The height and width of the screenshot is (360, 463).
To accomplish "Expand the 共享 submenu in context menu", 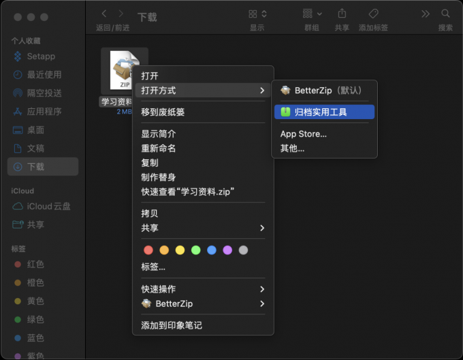I will click(203, 228).
